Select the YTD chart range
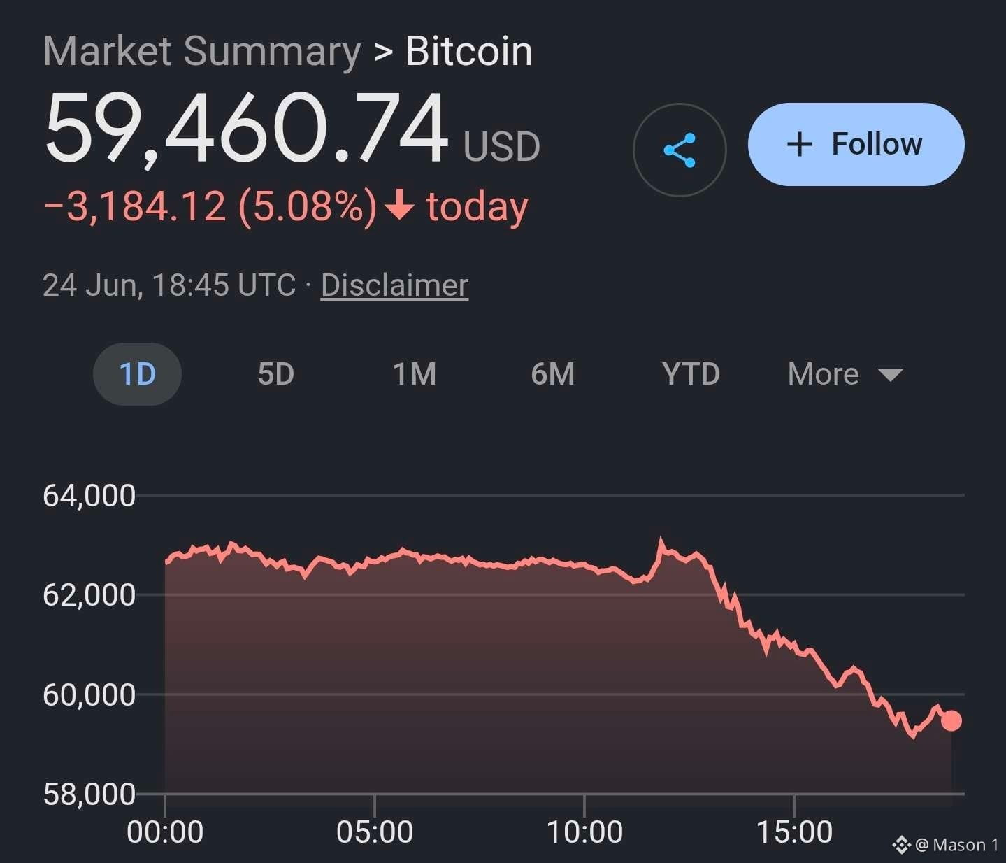 tap(691, 374)
